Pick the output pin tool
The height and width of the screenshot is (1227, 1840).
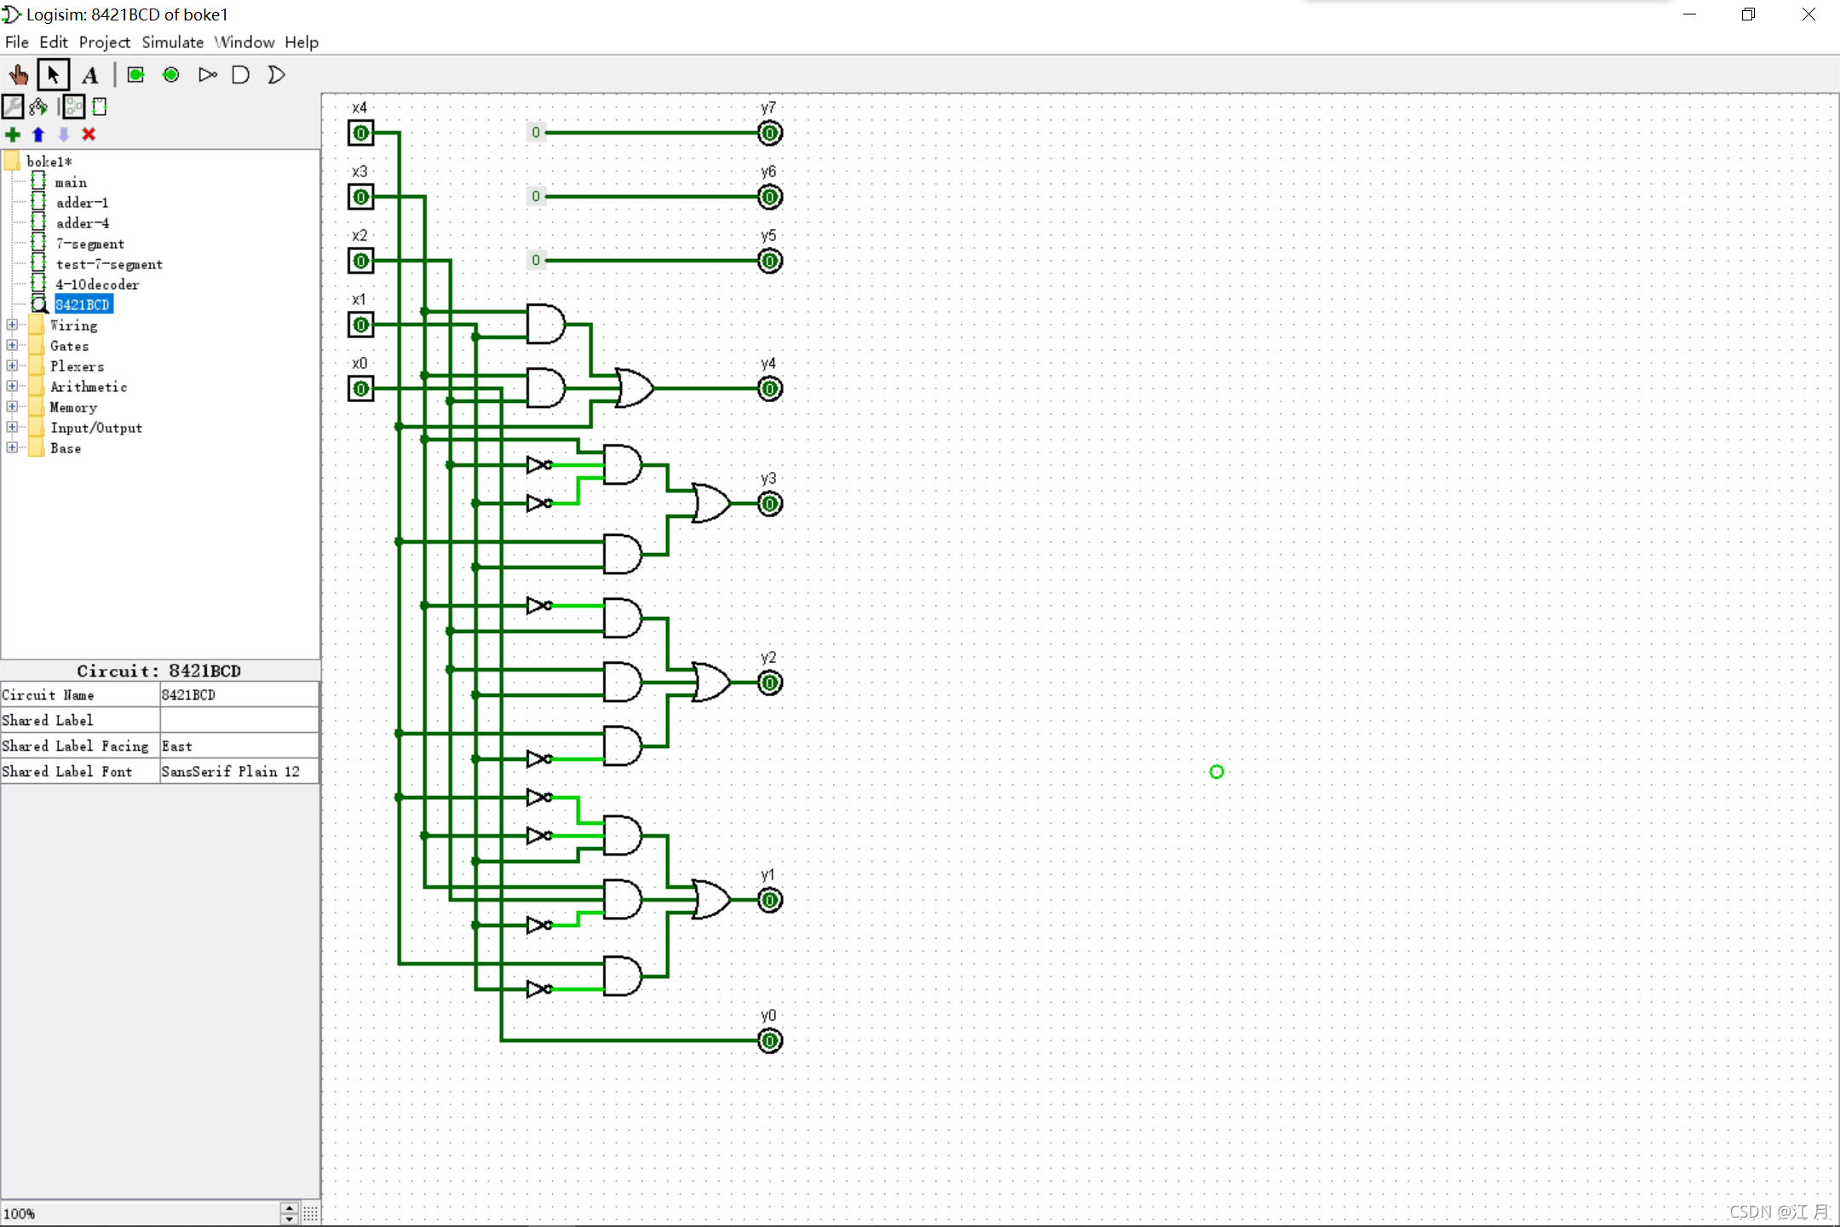click(x=171, y=75)
